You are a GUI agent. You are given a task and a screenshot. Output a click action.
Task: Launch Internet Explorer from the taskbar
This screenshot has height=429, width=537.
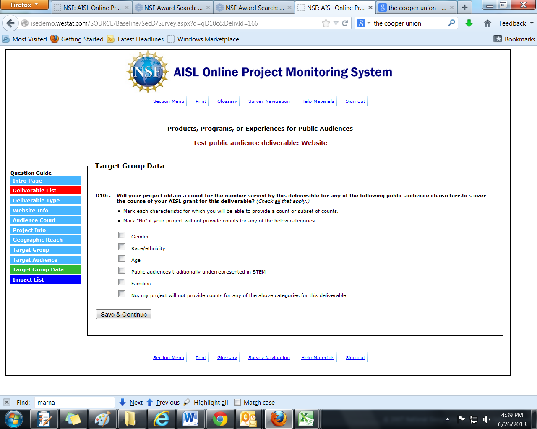[162, 419]
